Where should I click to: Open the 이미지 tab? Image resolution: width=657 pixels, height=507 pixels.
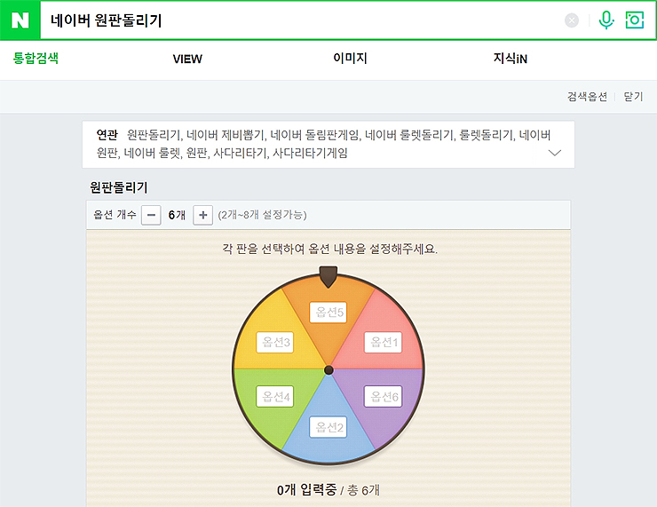[x=350, y=59]
